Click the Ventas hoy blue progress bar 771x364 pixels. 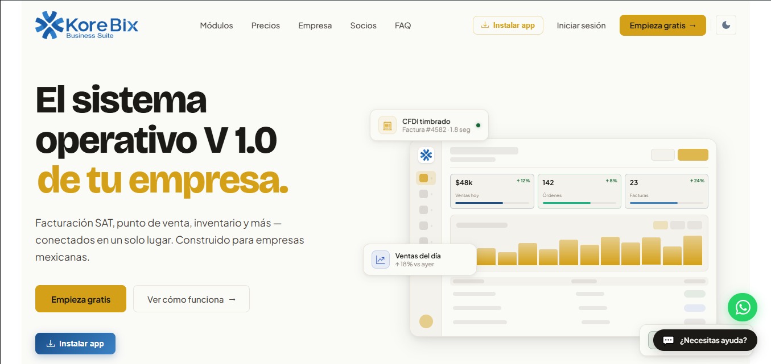(x=479, y=203)
